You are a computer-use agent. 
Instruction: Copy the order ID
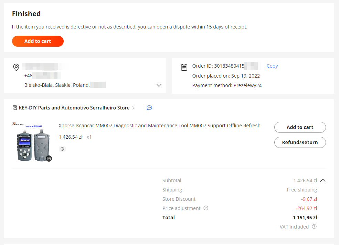[272, 66]
